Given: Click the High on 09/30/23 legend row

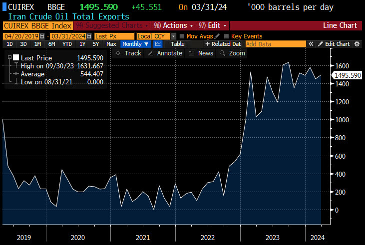Looking at the screenshot, I should [x=62, y=66].
